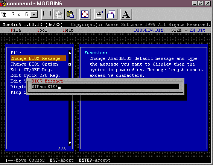Click the list scroll down arrow

[x=70, y=143]
